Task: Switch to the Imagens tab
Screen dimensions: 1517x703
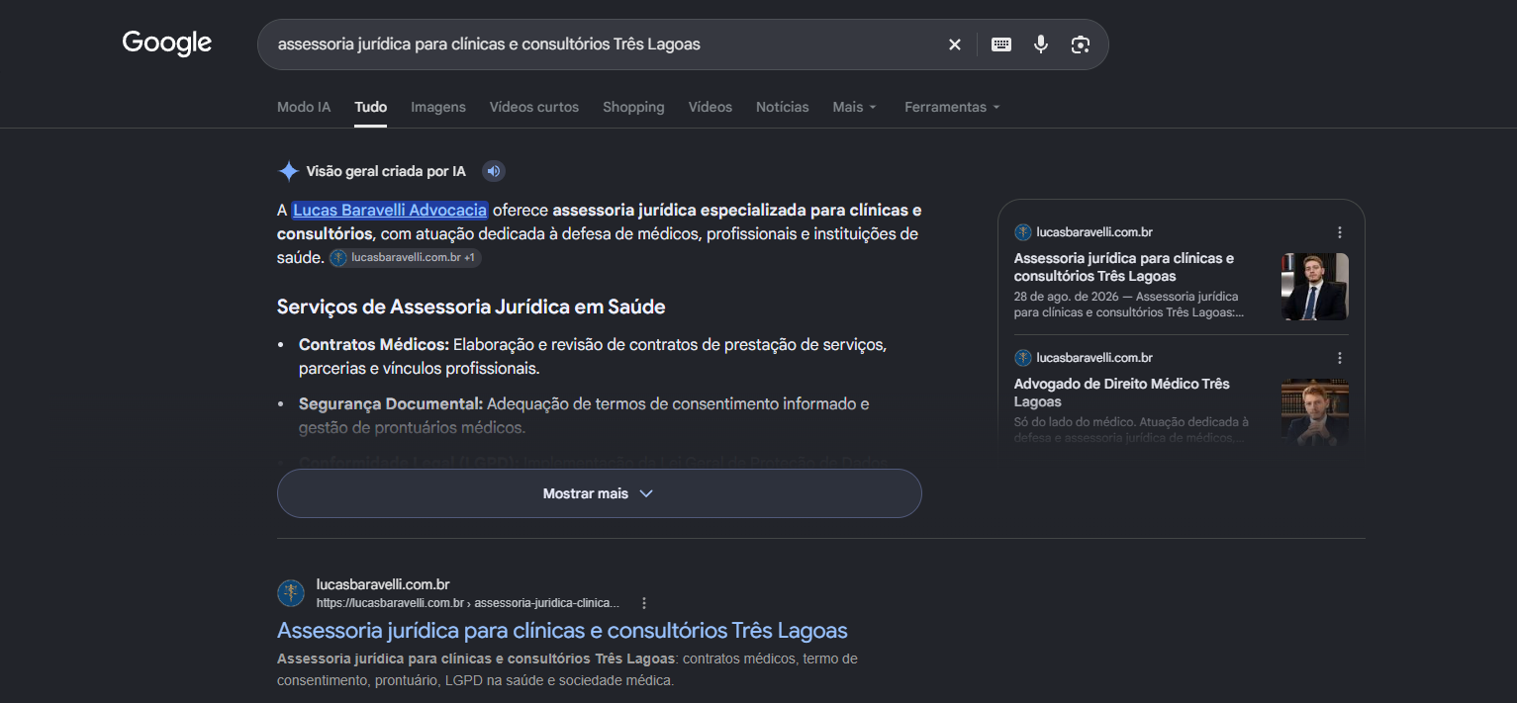Action: [438, 107]
